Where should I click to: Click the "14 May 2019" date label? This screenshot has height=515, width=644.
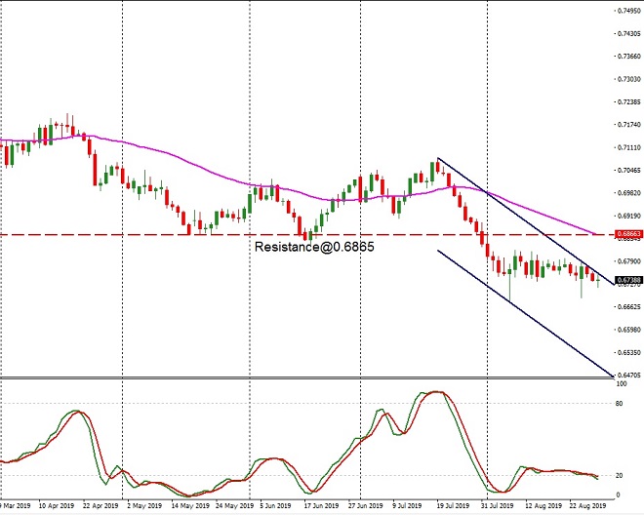[x=190, y=505]
